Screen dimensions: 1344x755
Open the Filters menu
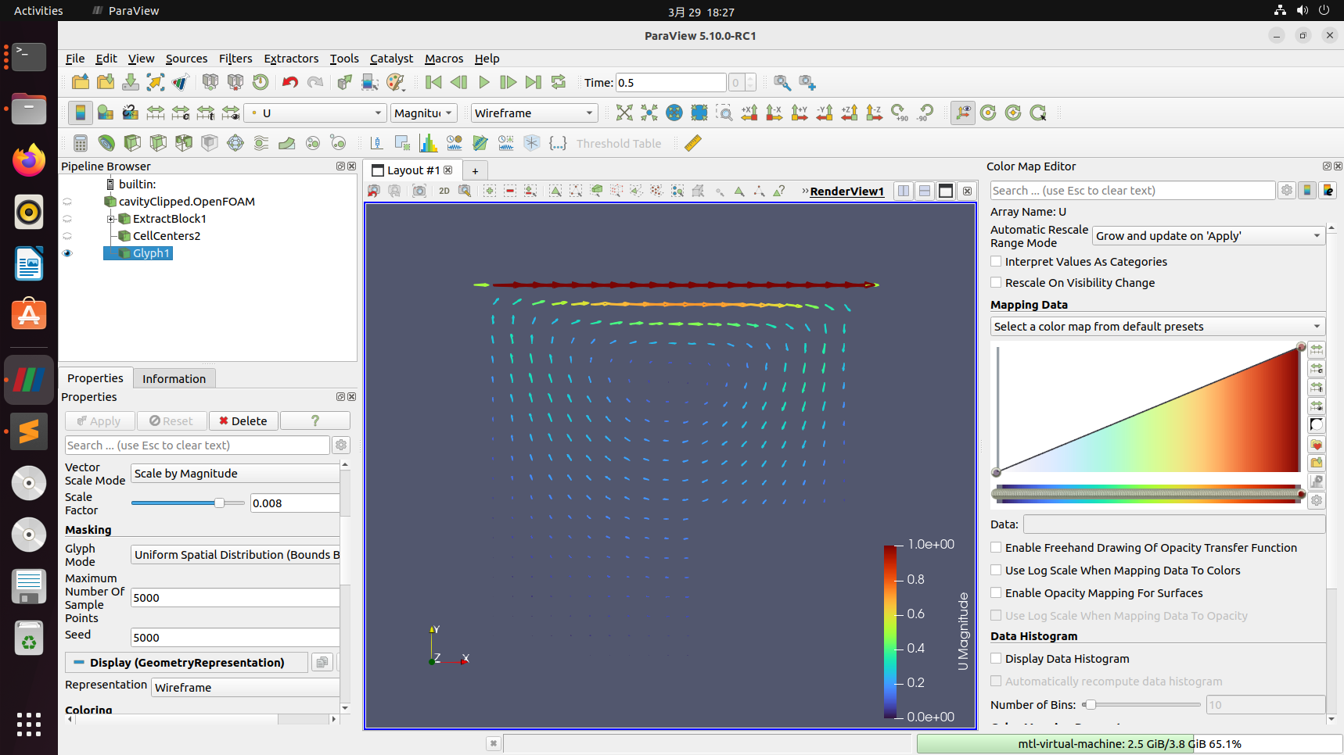(235, 59)
